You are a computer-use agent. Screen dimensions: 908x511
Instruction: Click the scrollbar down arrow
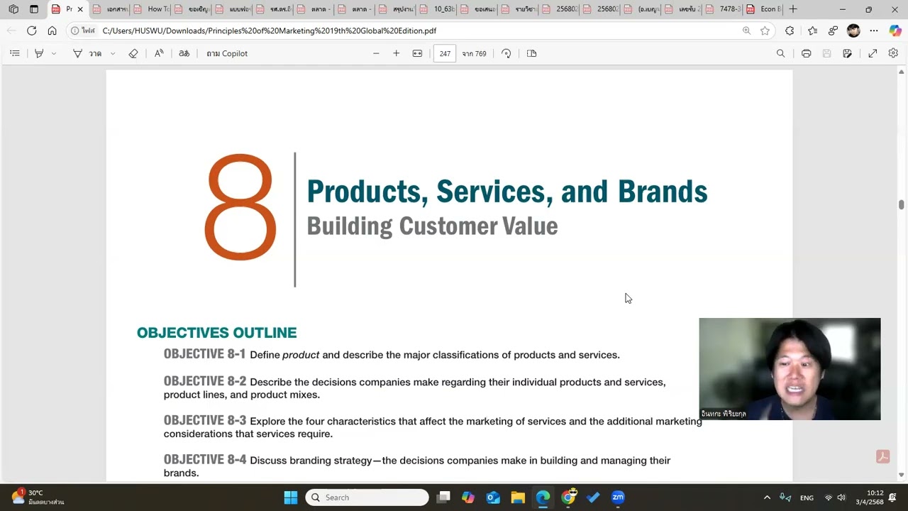(x=902, y=475)
